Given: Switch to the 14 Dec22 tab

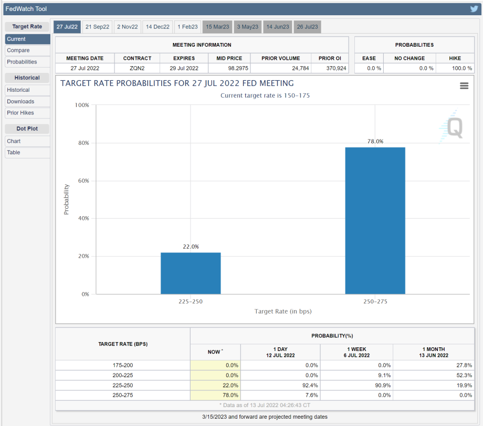Looking at the screenshot, I should coord(157,27).
